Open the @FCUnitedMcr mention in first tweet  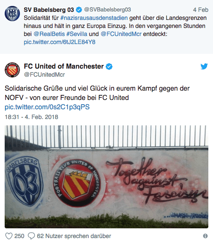pyautogui.click(x=121, y=34)
